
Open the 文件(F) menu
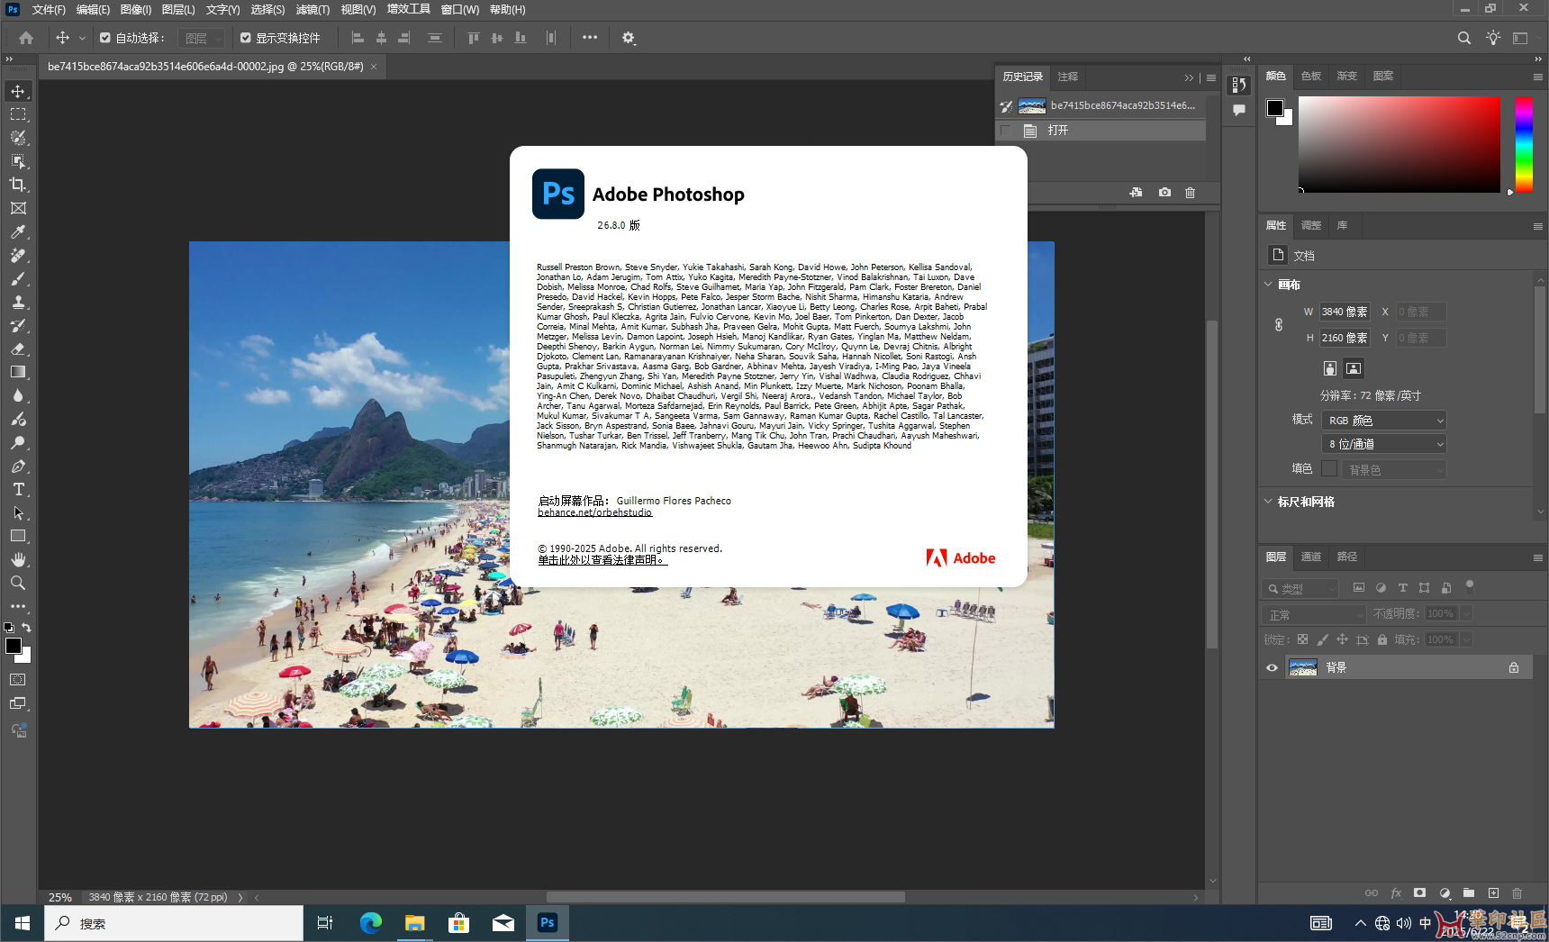tap(49, 10)
